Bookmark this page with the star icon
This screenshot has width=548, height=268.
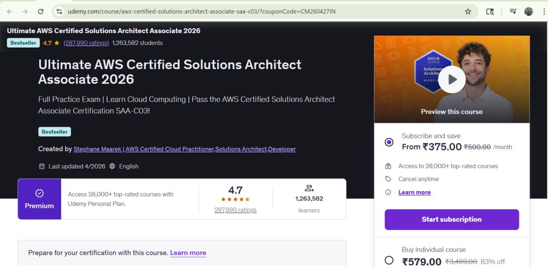pos(468,12)
